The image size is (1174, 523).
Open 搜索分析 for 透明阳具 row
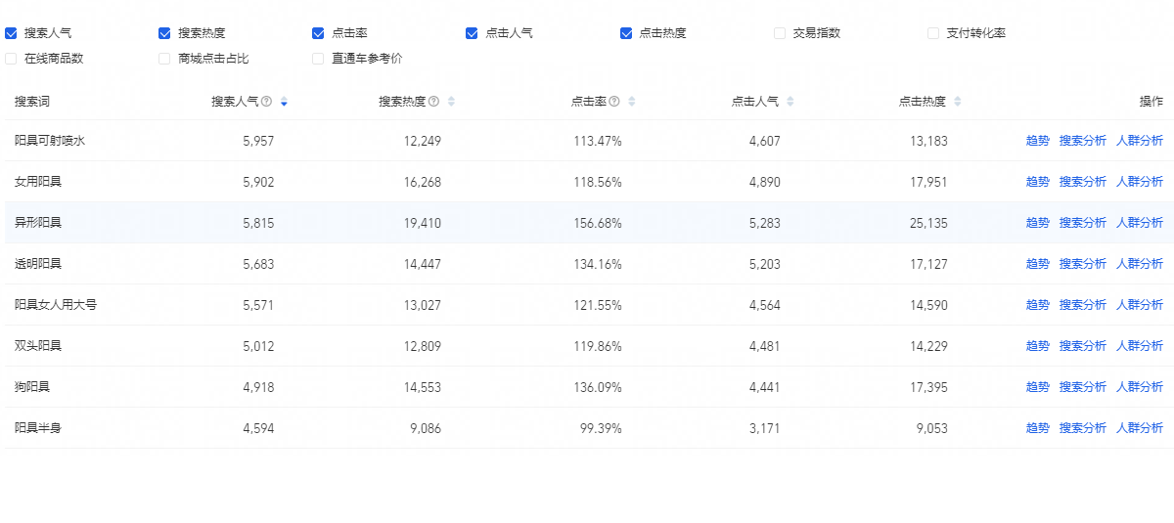tap(1083, 264)
